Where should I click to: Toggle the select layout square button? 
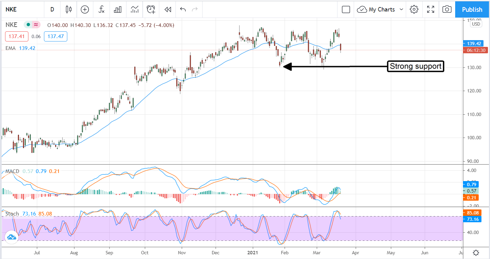pyautogui.click(x=346, y=9)
